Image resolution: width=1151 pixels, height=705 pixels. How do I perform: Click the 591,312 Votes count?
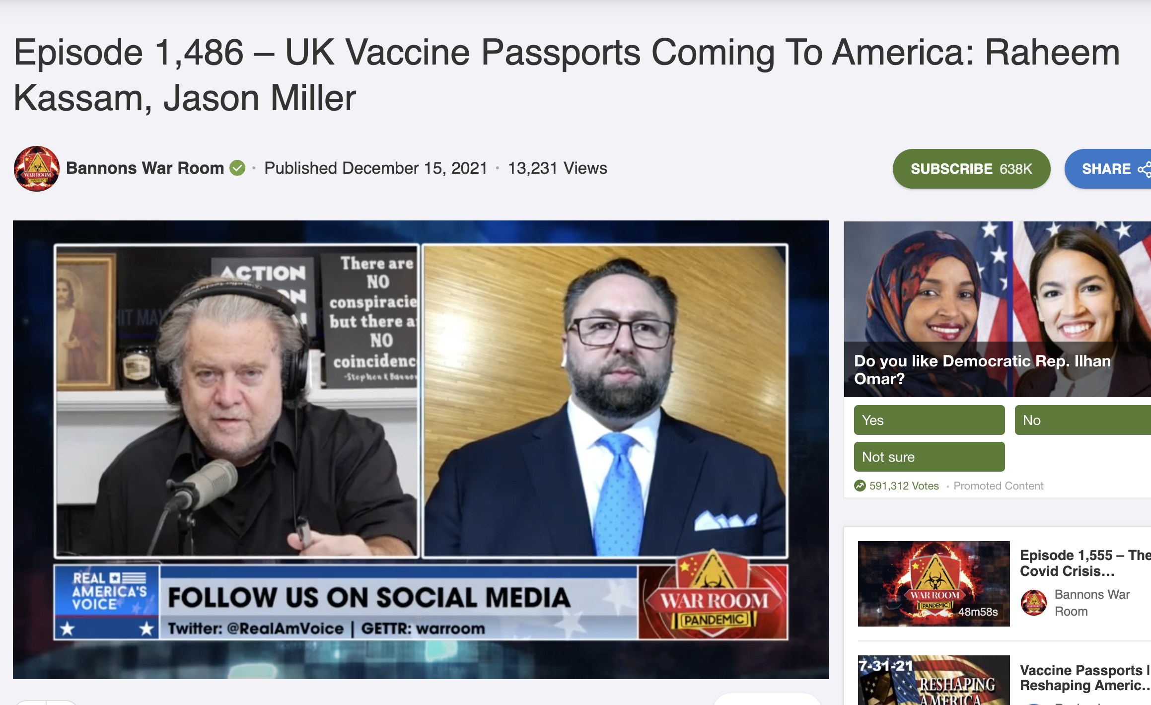[x=904, y=486]
